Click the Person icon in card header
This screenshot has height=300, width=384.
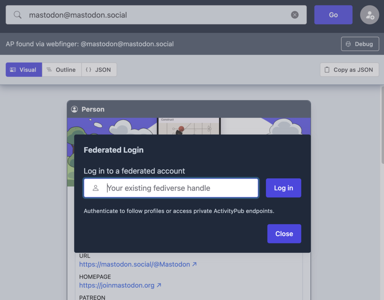pos(74,109)
